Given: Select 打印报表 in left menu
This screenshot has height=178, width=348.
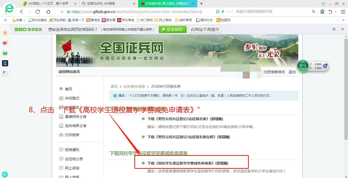Looking at the screenshot, I should pyautogui.click(x=72, y=135).
